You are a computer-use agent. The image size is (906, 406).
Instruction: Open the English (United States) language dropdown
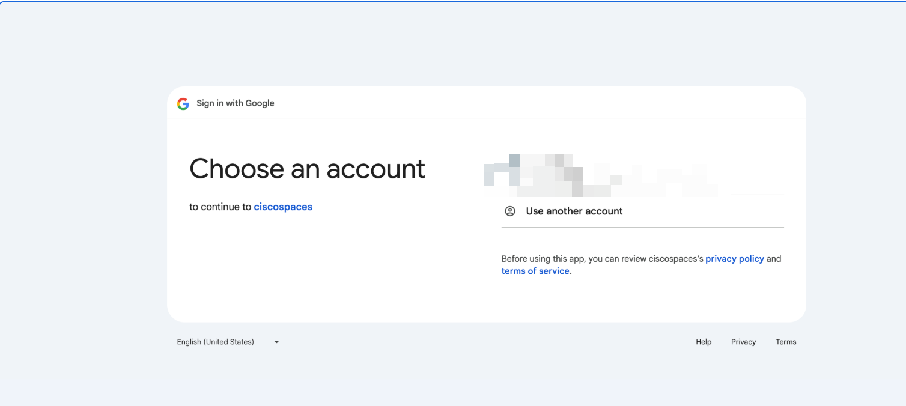tap(215, 341)
